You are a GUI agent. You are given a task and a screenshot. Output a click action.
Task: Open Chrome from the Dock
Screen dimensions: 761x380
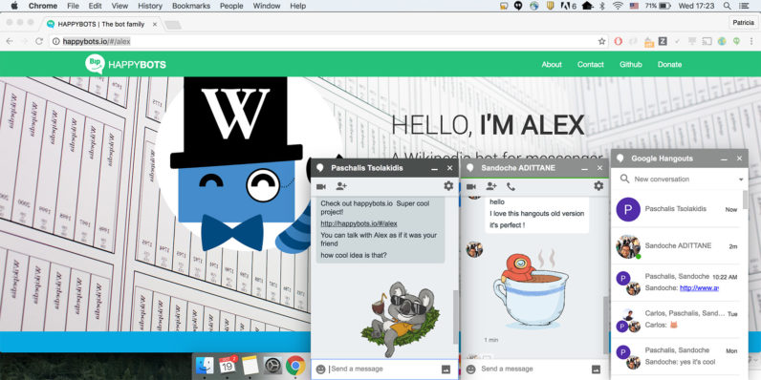(x=295, y=366)
